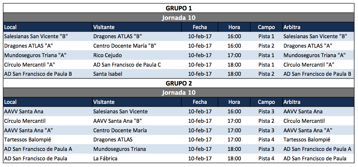Click visitor cell AAVV Santa Ana "B"
The height and width of the screenshot is (167, 358).
[x=117, y=121]
